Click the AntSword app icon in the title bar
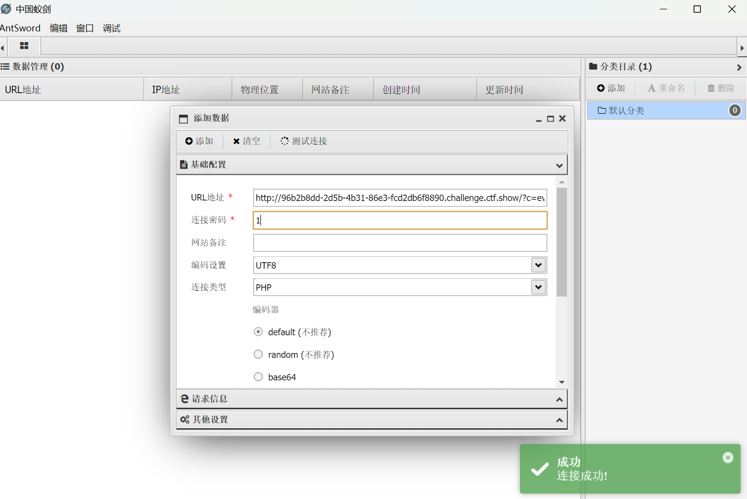The image size is (747, 499). coord(6,9)
